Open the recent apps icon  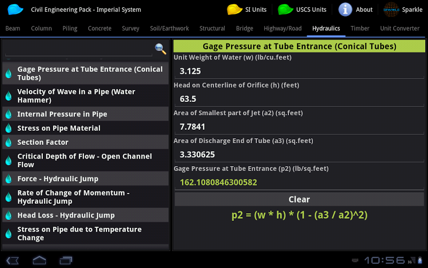click(66, 260)
